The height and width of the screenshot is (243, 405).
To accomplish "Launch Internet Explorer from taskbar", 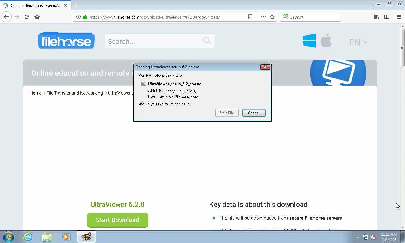I will pos(28,237).
